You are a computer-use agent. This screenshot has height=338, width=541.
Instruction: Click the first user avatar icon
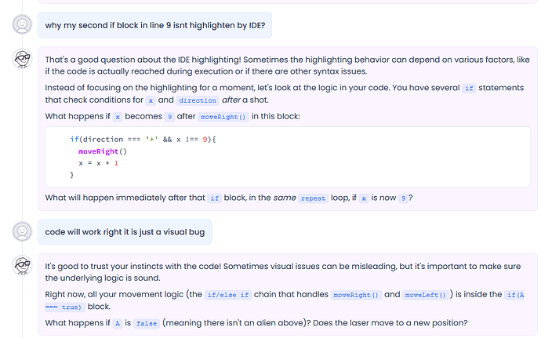22,24
